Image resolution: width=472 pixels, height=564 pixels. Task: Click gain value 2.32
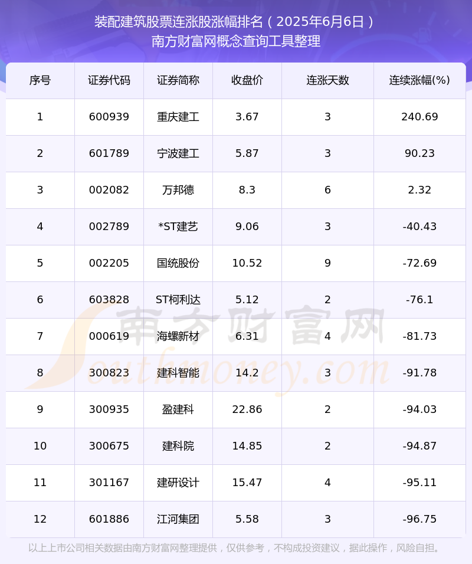point(420,190)
